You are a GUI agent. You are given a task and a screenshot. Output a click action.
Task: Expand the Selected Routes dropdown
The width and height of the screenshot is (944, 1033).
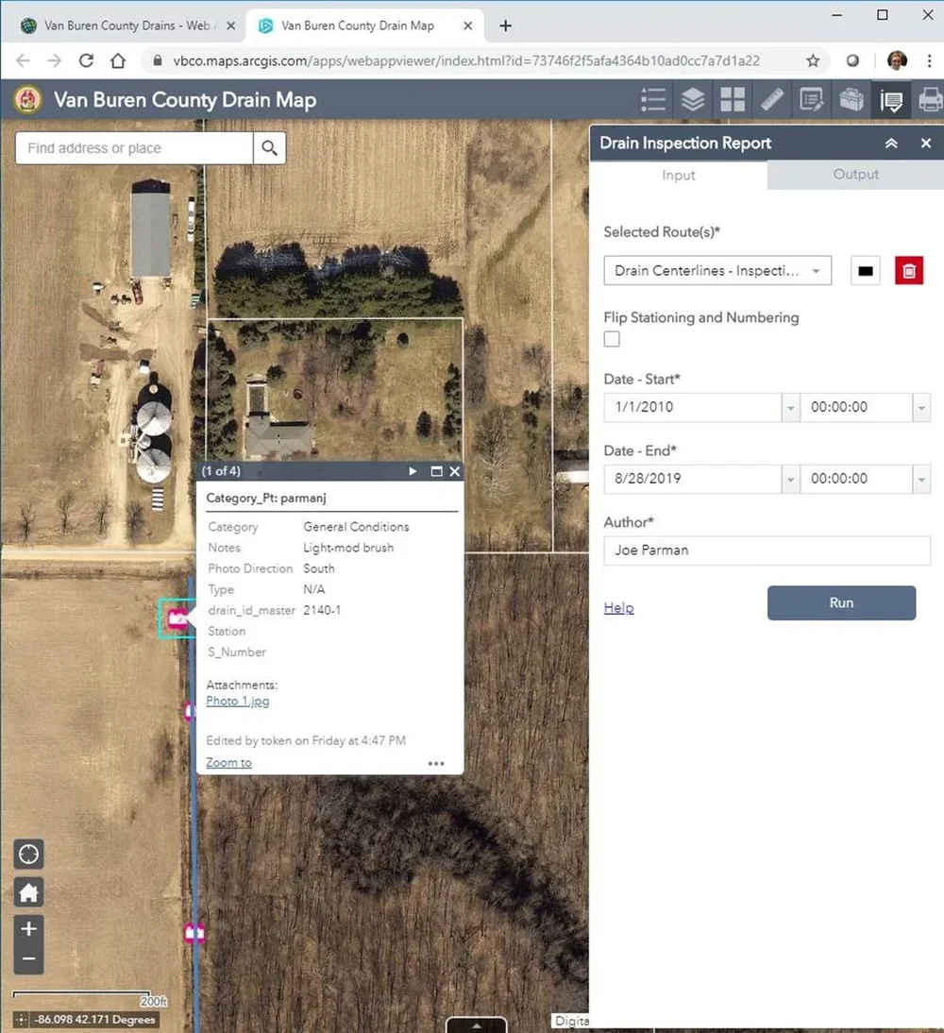click(717, 271)
